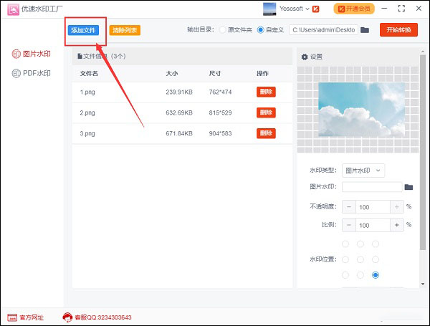Open 开通会员 membership button
This screenshot has width=430, height=326.
(x=354, y=9)
